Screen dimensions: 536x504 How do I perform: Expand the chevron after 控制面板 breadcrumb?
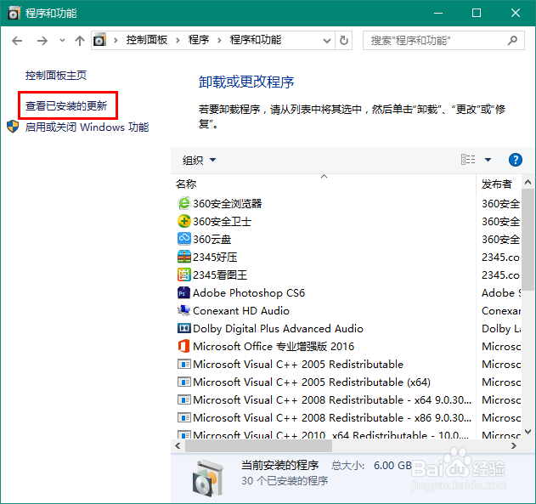tap(178, 40)
